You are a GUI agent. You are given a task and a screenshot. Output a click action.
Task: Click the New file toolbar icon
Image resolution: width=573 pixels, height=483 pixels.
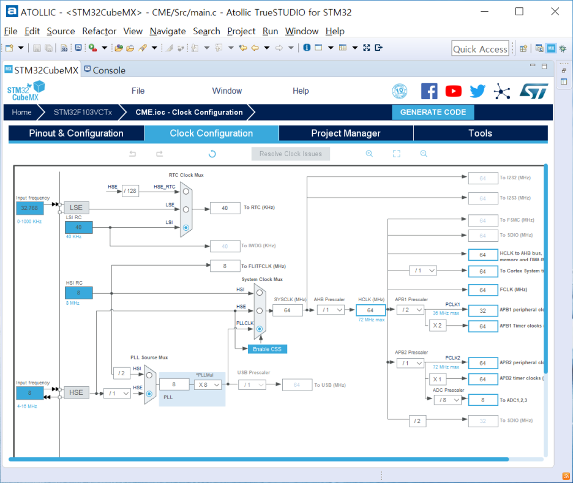10,48
